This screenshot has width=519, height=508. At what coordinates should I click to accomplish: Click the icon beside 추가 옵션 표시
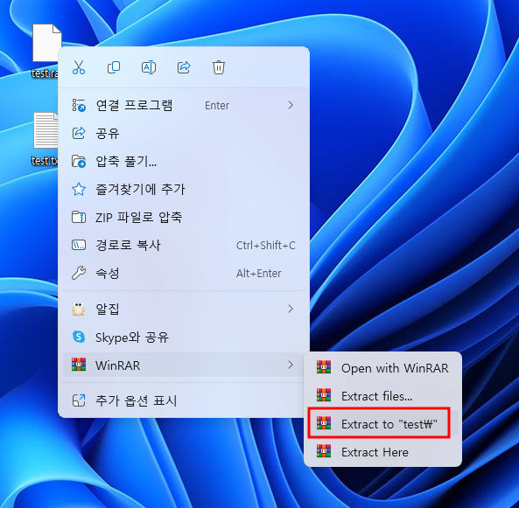(79, 400)
